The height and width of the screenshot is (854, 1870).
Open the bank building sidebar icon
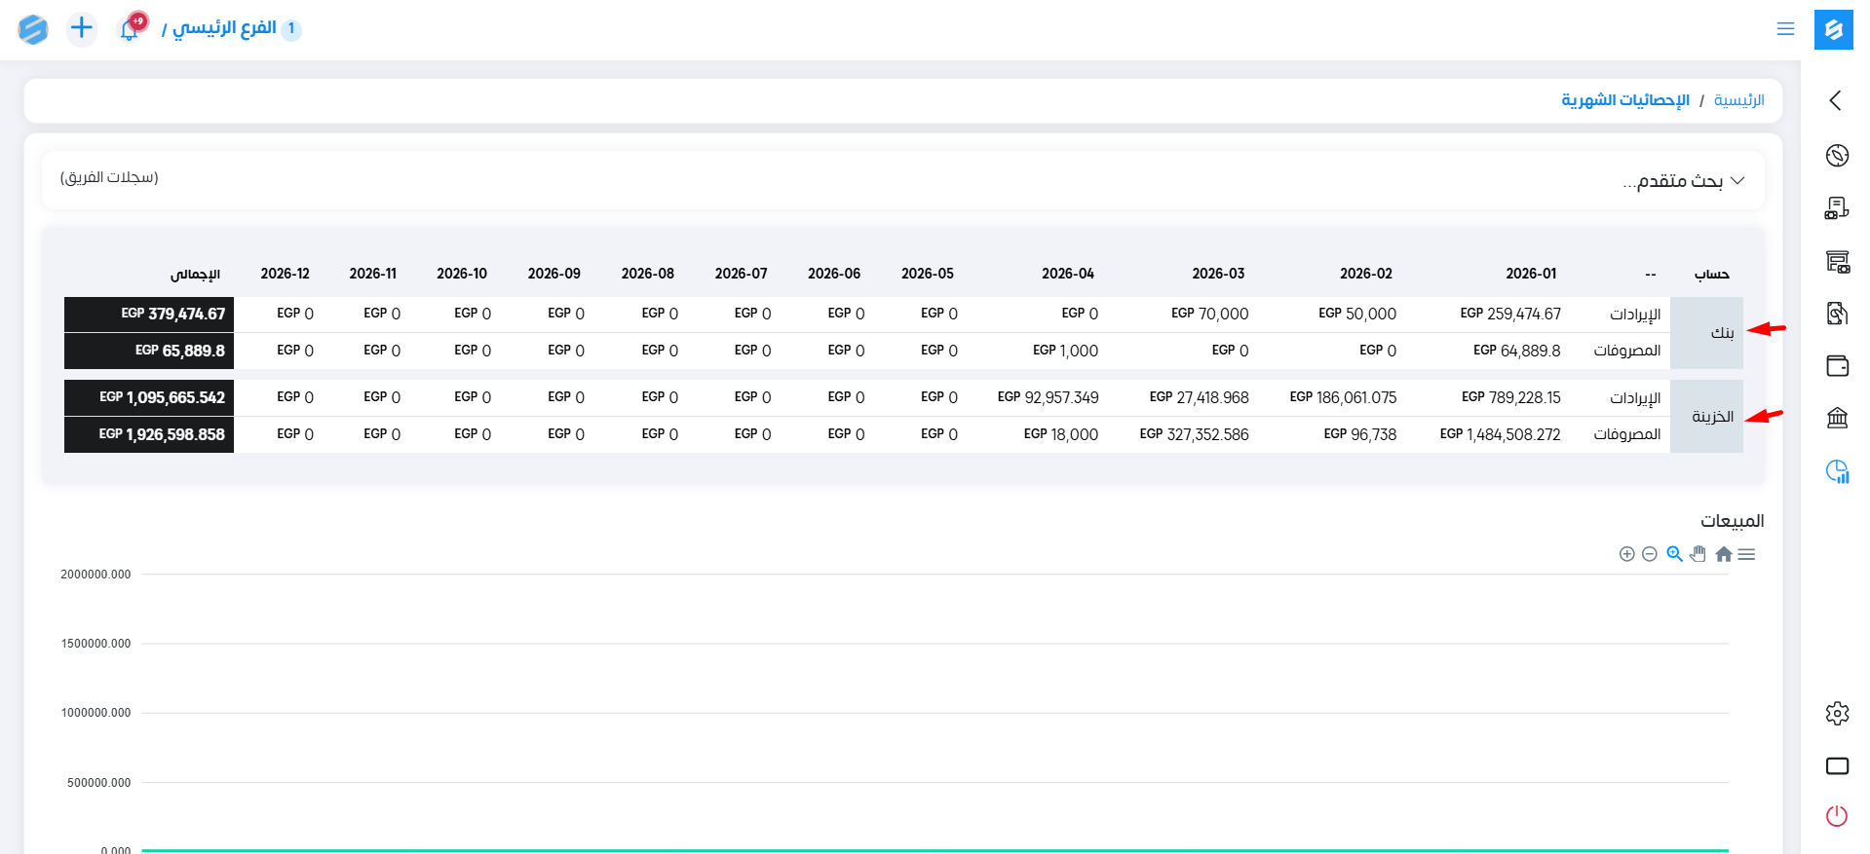[x=1837, y=418]
